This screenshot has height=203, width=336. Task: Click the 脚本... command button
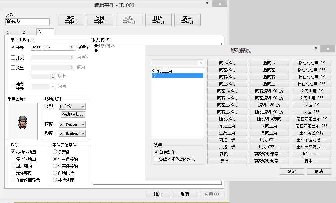[312, 161]
